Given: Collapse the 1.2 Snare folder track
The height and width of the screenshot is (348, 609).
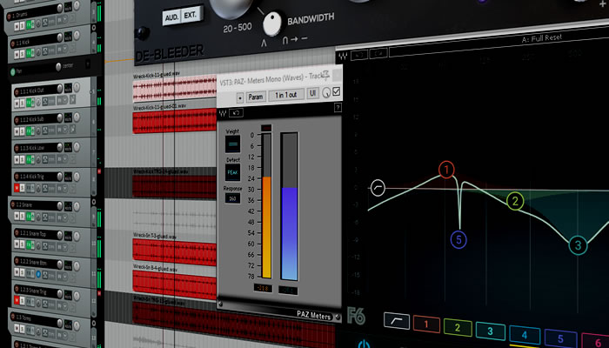Looking at the screenshot, I should (94, 202).
